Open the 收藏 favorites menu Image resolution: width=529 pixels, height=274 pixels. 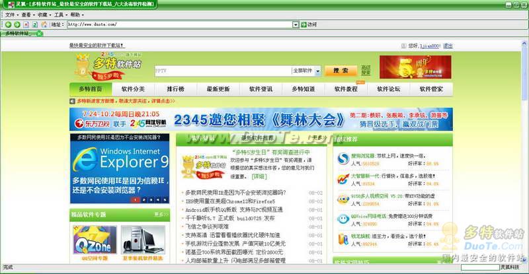[44, 14]
